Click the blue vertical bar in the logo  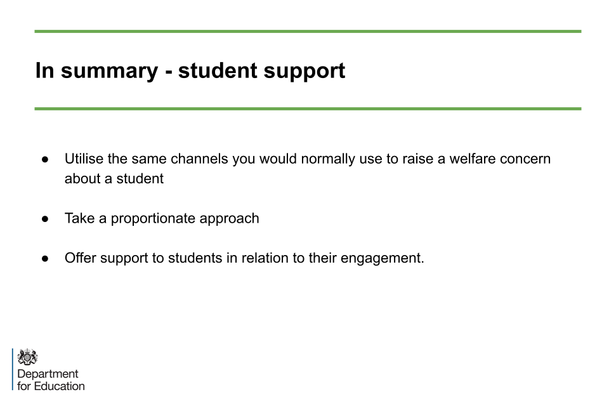point(13,369)
